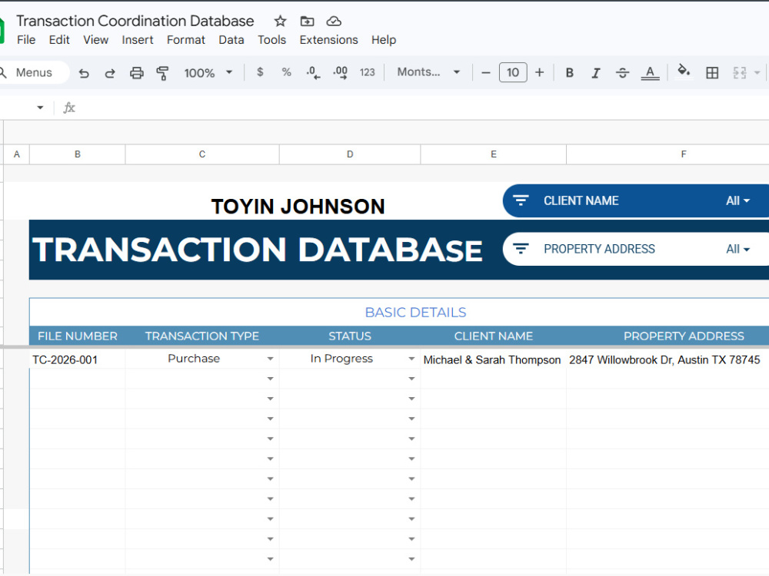Viewport: 769px width, 576px height.
Task: Open the Help menu
Action: [384, 40]
